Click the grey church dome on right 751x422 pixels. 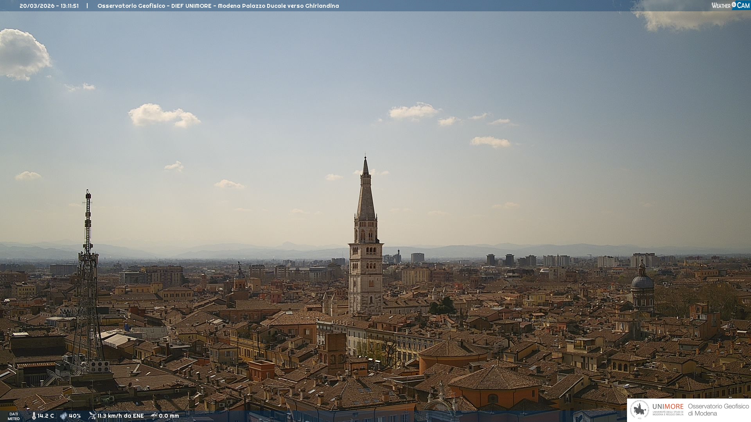(642, 282)
